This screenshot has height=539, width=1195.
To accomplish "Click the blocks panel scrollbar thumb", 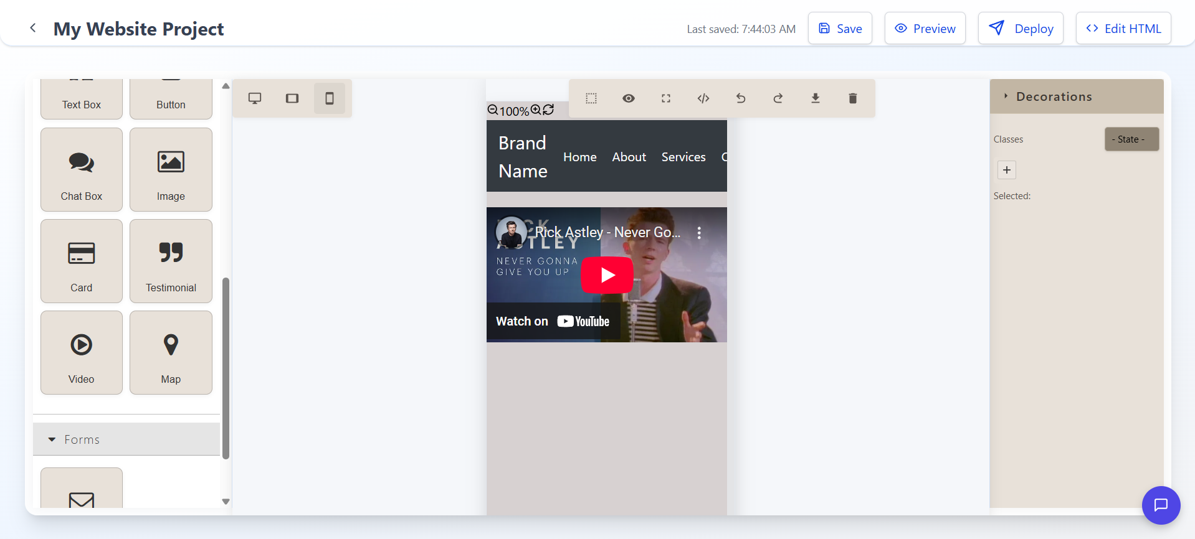I will (226, 368).
